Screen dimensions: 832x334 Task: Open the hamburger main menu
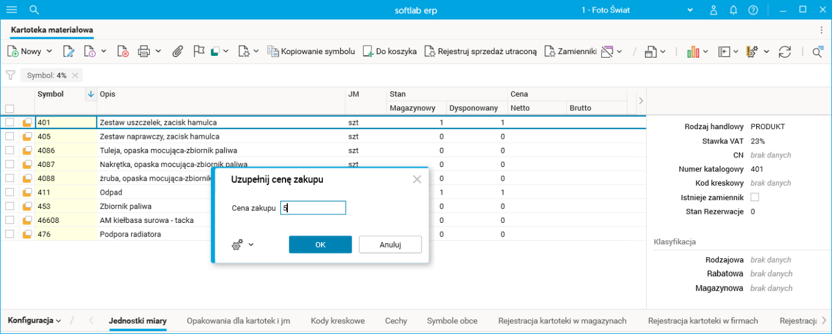[x=11, y=10]
